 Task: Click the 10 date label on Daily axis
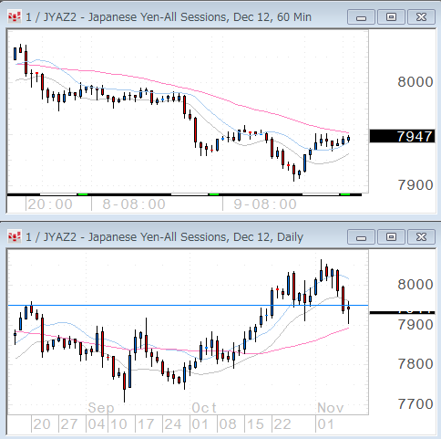tap(118, 424)
